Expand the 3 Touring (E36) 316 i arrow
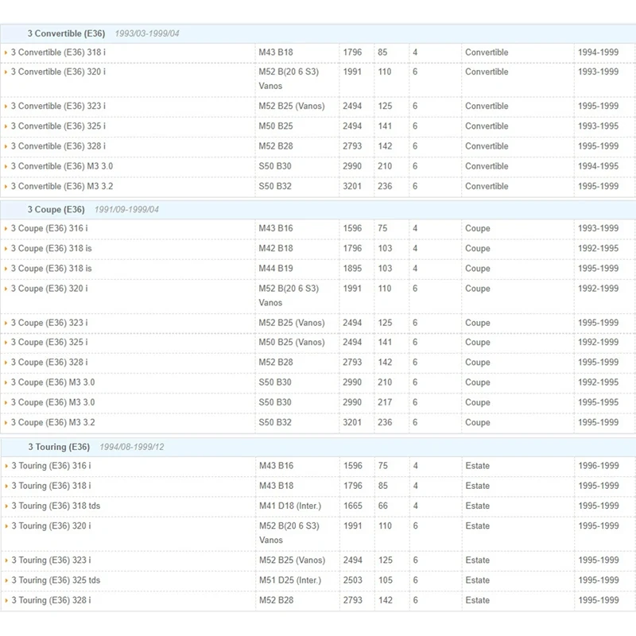Viewport: 636px width, 636px height. pyautogui.click(x=6, y=466)
